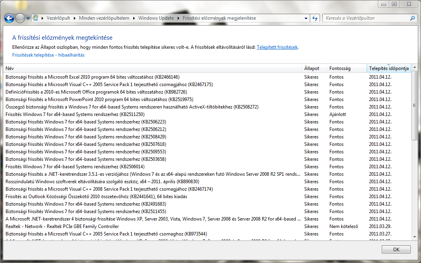Select security update KB2503658 row
The image size is (421, 263).
pyautogui.click(x=207, y=159)
